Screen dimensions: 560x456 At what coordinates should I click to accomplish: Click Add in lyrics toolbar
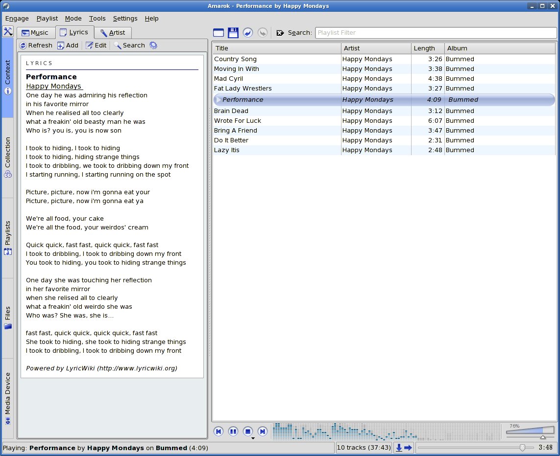[x=68, y=46]
